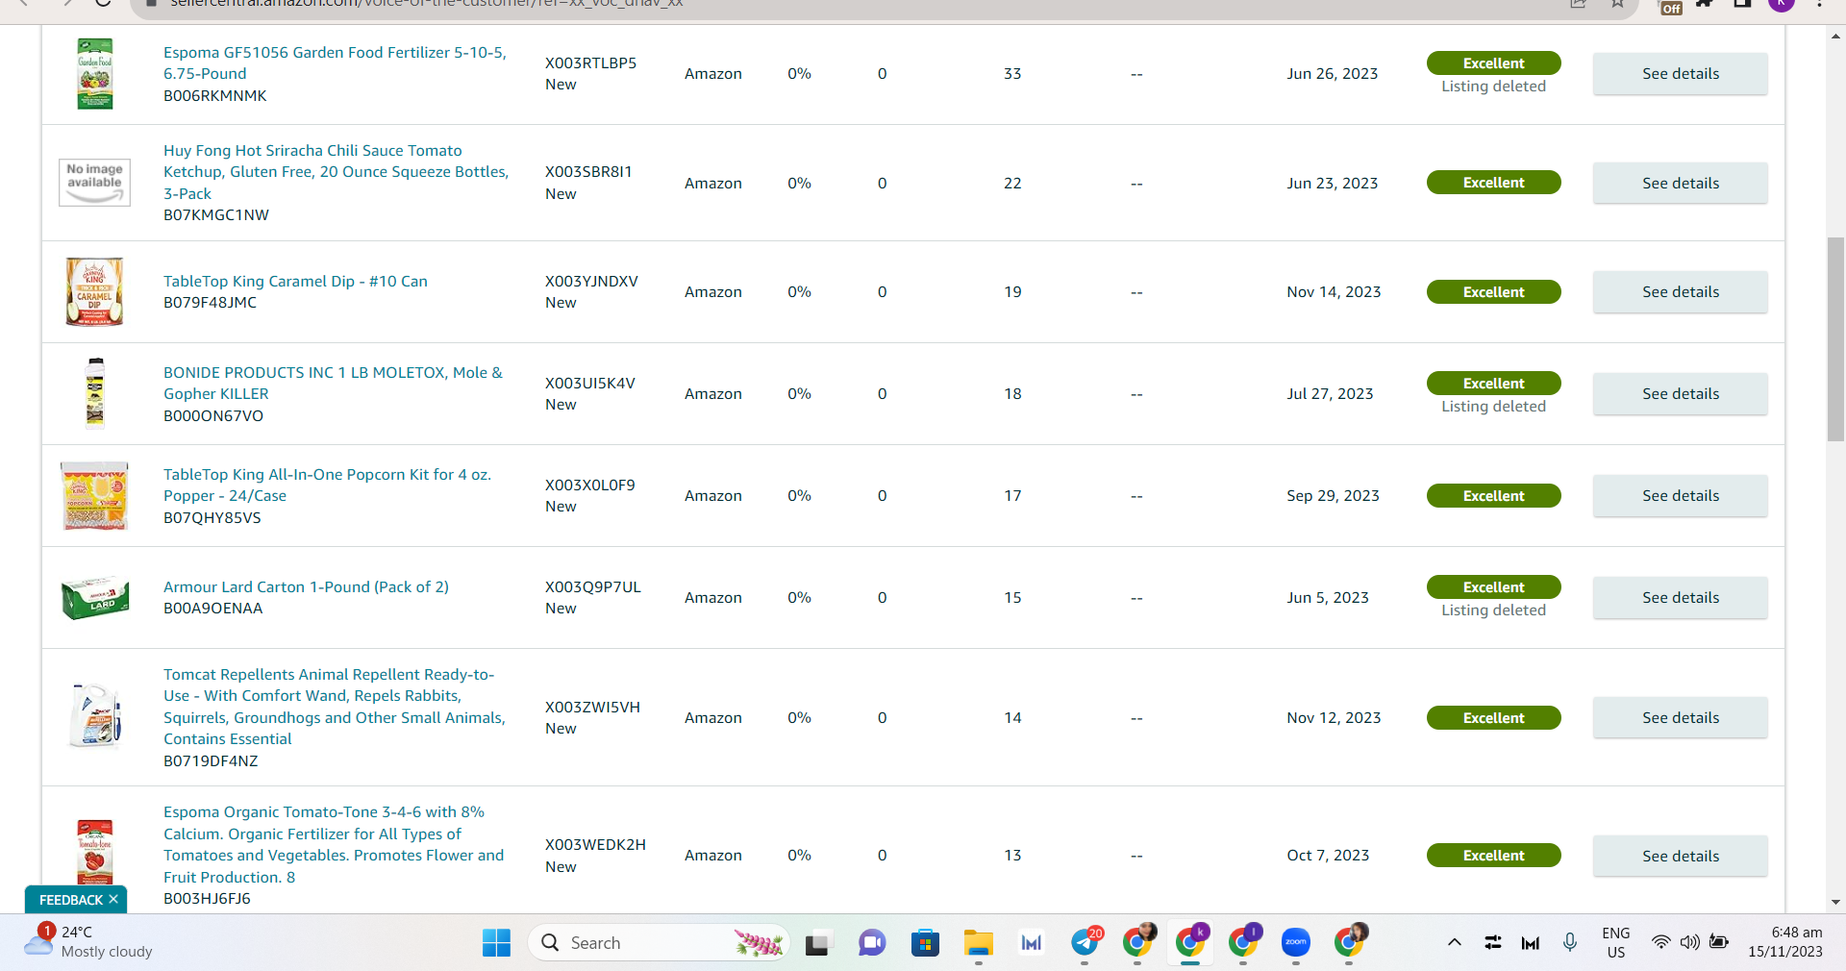Click the page vertical scrollbar thumb
The width and height of the screenshot is (1846, 971).
point(1835,339)
